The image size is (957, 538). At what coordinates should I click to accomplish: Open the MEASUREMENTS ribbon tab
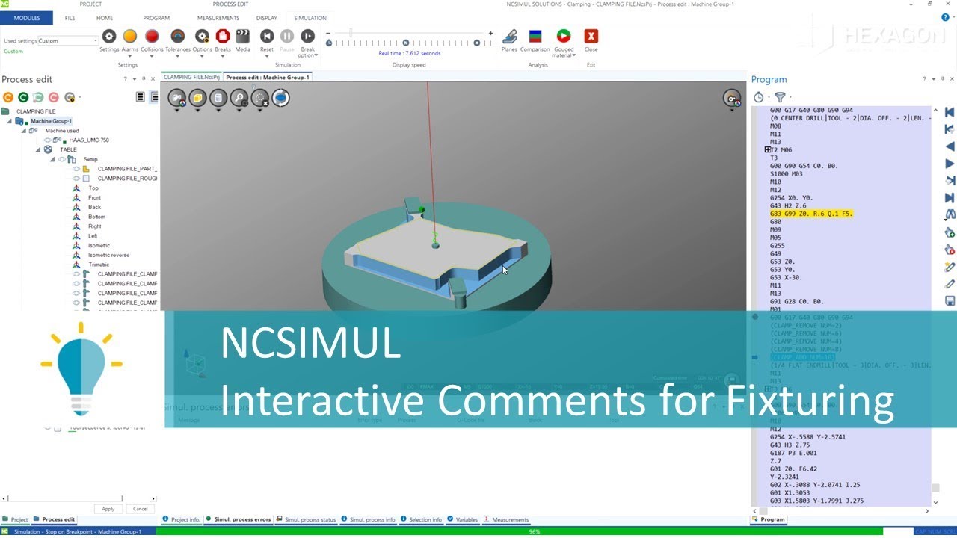pyautogui.click(x=218, y=18)
